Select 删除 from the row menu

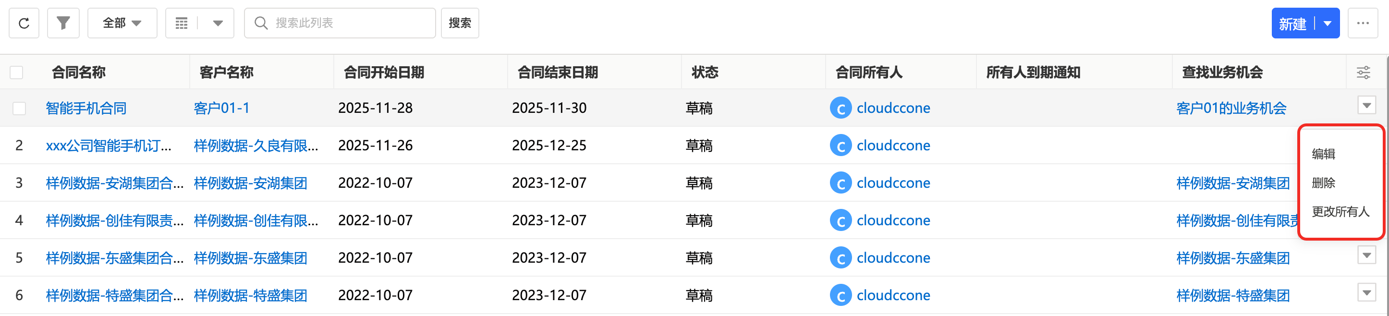coord(1323,183)
